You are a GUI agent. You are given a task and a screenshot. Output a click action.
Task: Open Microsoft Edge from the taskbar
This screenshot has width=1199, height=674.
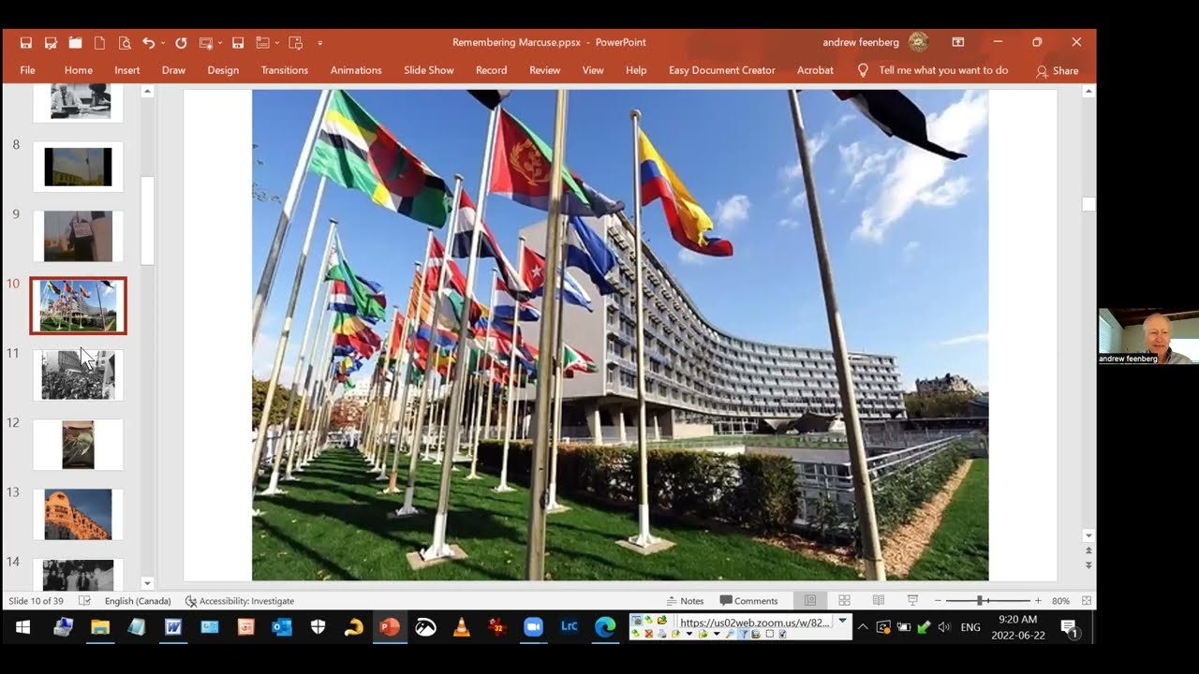coord(605,628)
